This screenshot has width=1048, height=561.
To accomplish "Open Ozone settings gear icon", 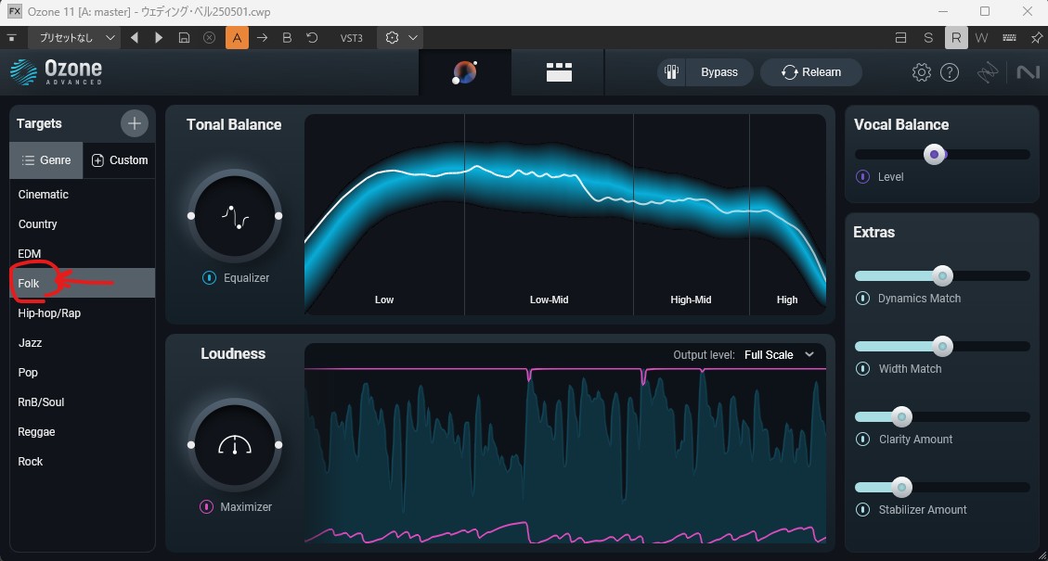I will (922, 72).
